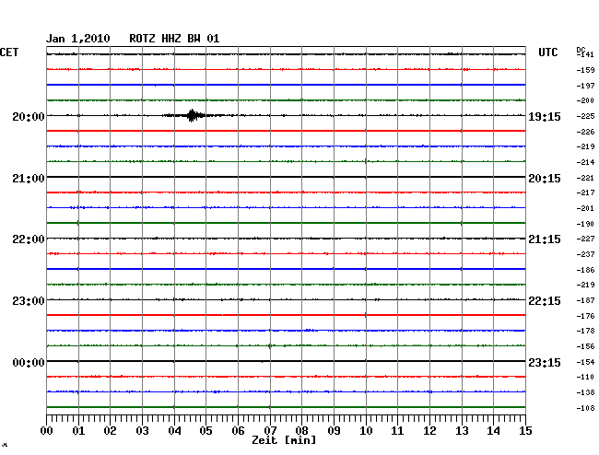Screen dimensions: 599x455
Task: Click minute-axis tick label '10'
Action: [x=366, y=430]
